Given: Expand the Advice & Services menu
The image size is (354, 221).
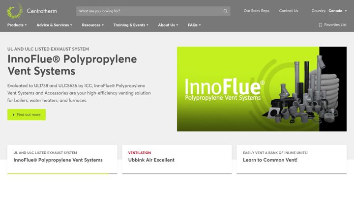Looking at the screenshot, I should click(54, 25).
